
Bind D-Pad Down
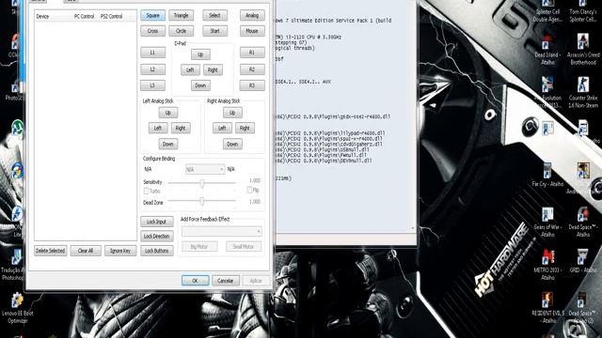click(200, 85)
